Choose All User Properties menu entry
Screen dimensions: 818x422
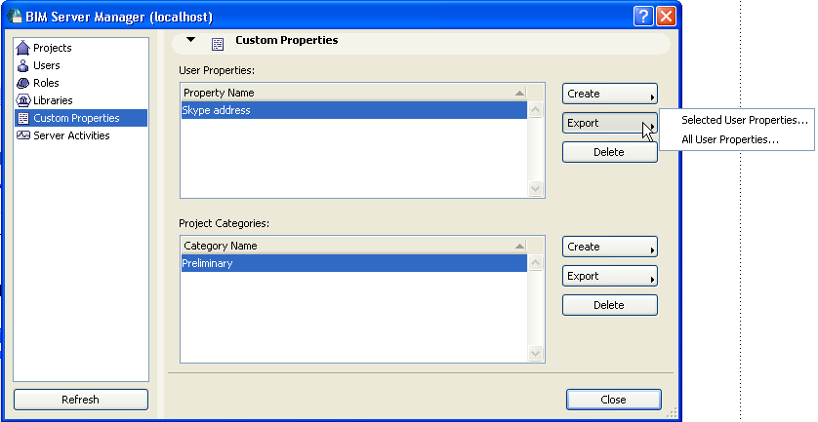click(729, 139)
